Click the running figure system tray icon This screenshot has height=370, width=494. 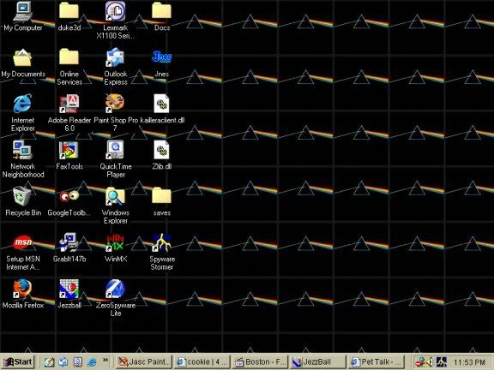[442, 362]
